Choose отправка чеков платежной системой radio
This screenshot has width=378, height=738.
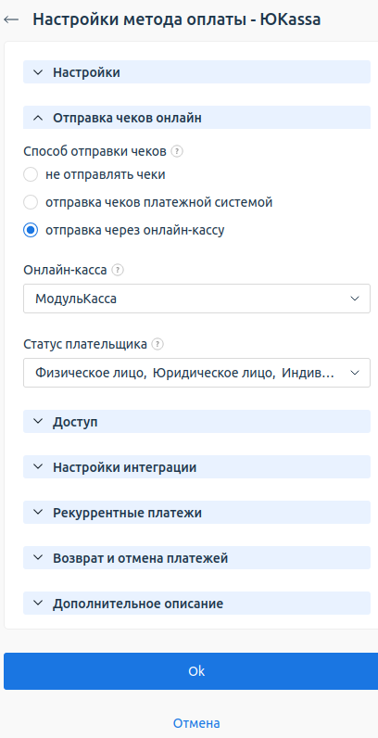[x=31, y=202]
